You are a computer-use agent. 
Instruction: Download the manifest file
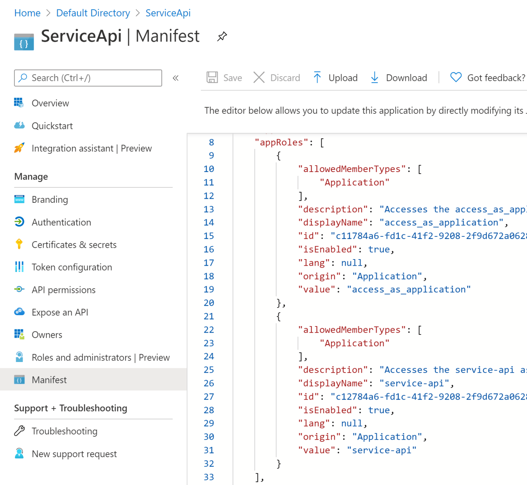coord(399,78)
